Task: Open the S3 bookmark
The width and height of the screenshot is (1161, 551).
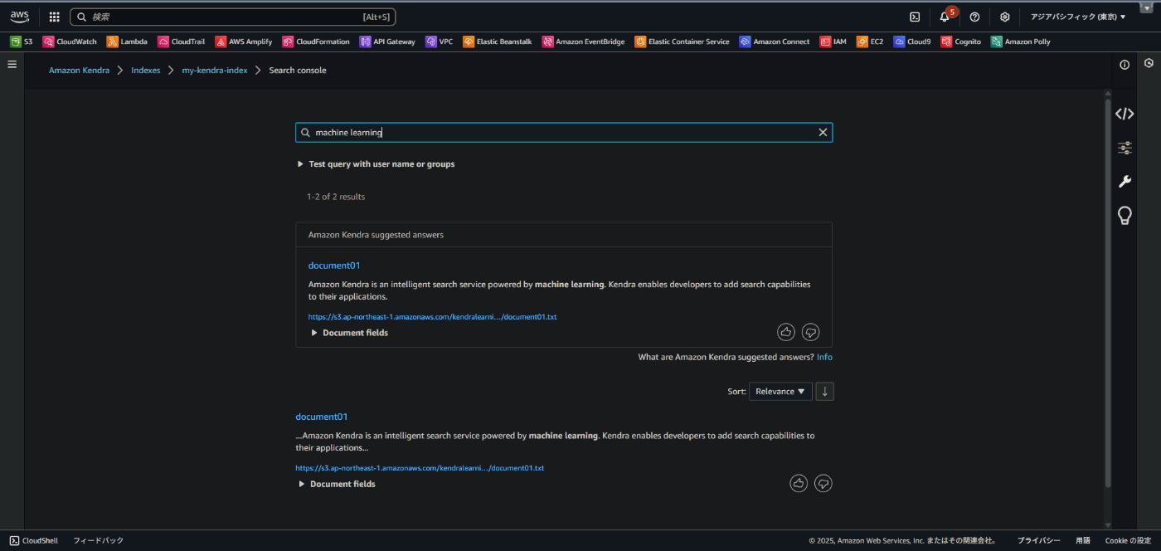Action: click(22, 41)
